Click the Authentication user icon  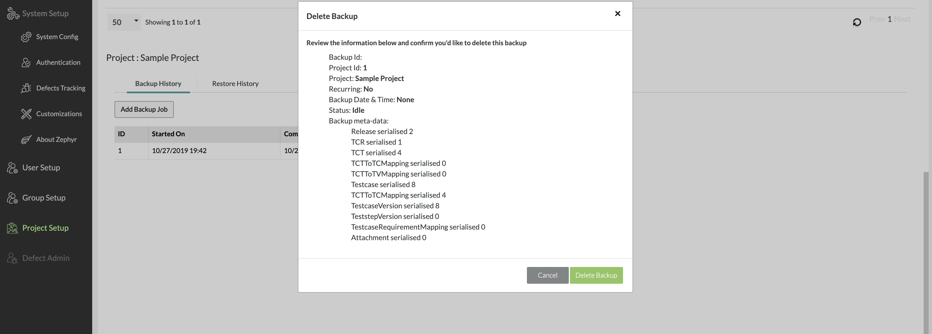(x=26, y=63)
